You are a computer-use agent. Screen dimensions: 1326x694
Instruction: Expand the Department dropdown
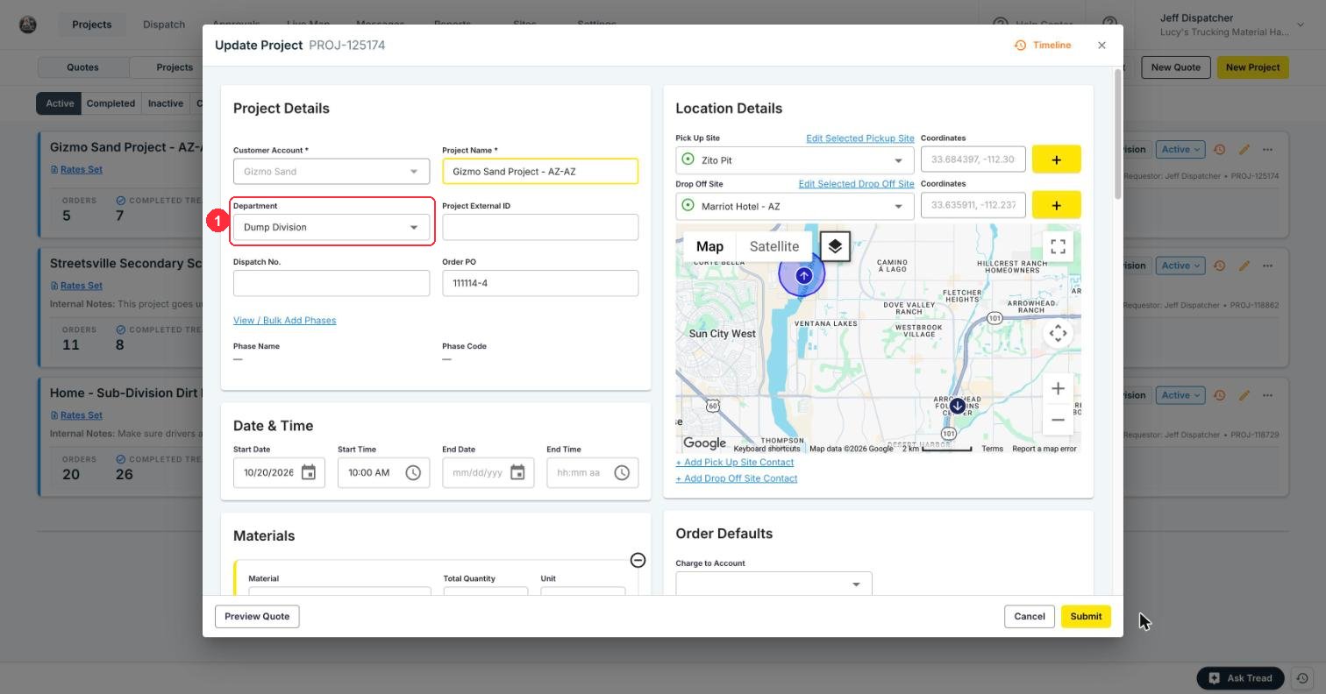[331, 227]
